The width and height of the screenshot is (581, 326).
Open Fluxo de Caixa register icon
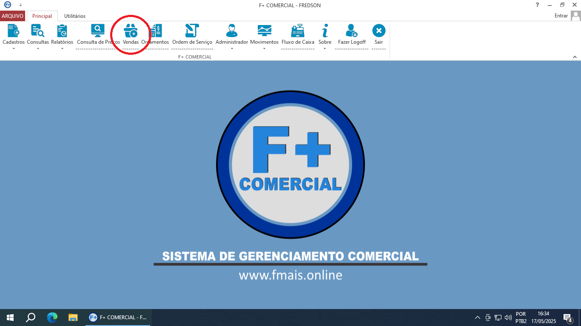coord(298,31)
